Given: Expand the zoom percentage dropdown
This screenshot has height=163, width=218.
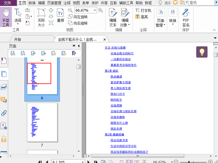Looking at the screenshot, I should click(95, 10).
